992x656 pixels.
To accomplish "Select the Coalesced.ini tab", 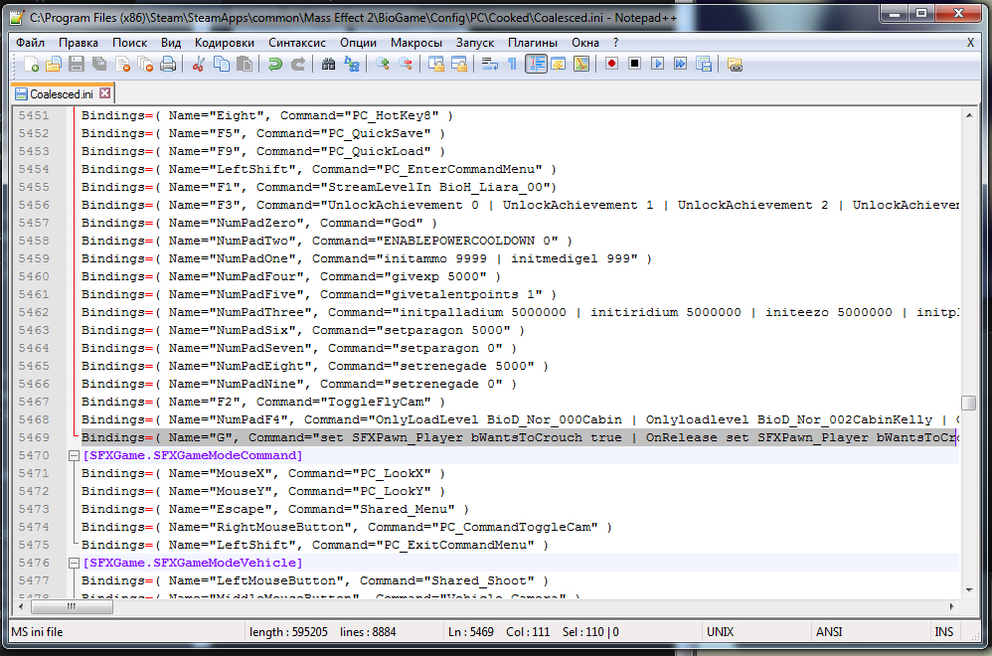I will pos(62,94).
